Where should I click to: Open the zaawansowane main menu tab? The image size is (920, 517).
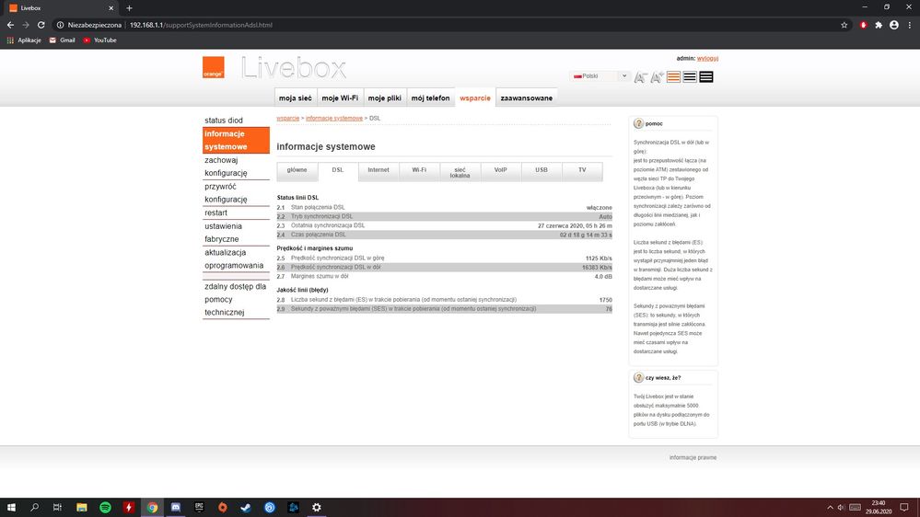click(526, 98)
